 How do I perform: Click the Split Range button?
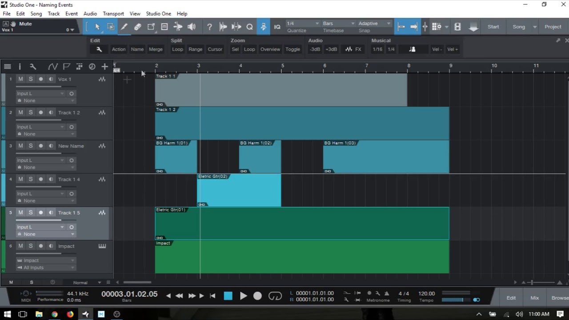pyautogui.click(x=195, y=49)
